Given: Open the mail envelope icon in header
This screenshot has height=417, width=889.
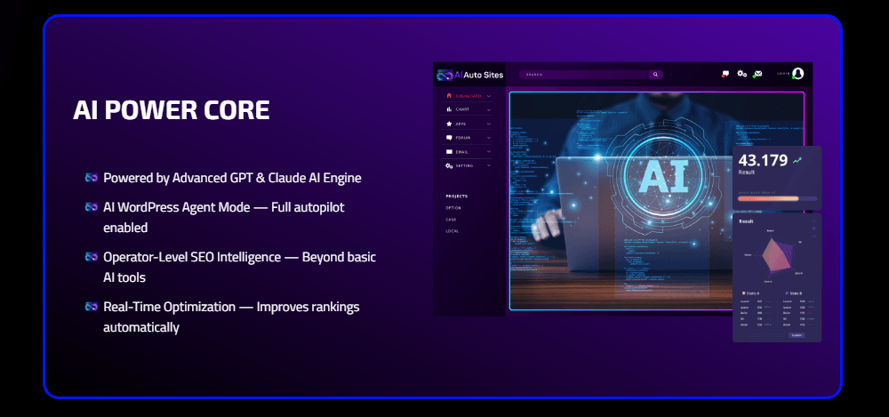Looking at the screenshot, I should pyautogui.click(x=757, y=74).
